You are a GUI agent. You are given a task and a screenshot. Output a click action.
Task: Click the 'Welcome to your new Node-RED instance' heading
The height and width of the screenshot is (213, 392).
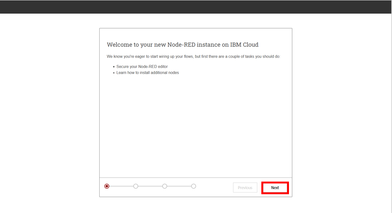183,45
